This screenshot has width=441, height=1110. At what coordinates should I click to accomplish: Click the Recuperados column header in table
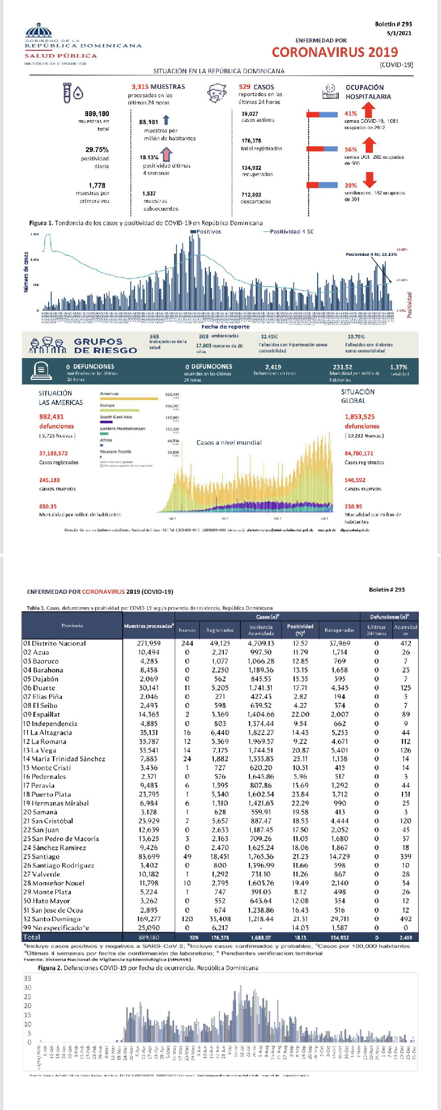(339, 630)
